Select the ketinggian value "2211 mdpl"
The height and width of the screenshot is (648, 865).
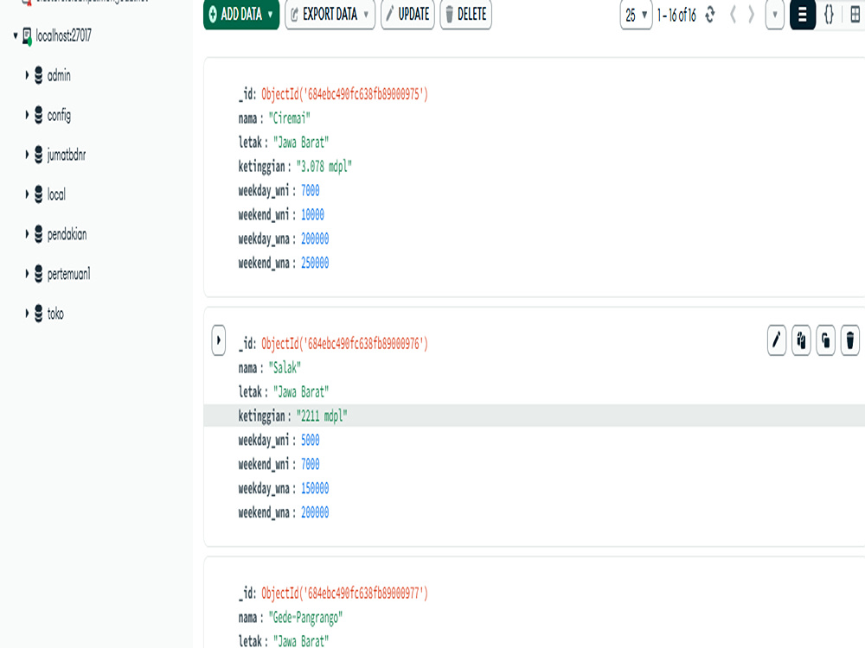(x=322, y=416)
